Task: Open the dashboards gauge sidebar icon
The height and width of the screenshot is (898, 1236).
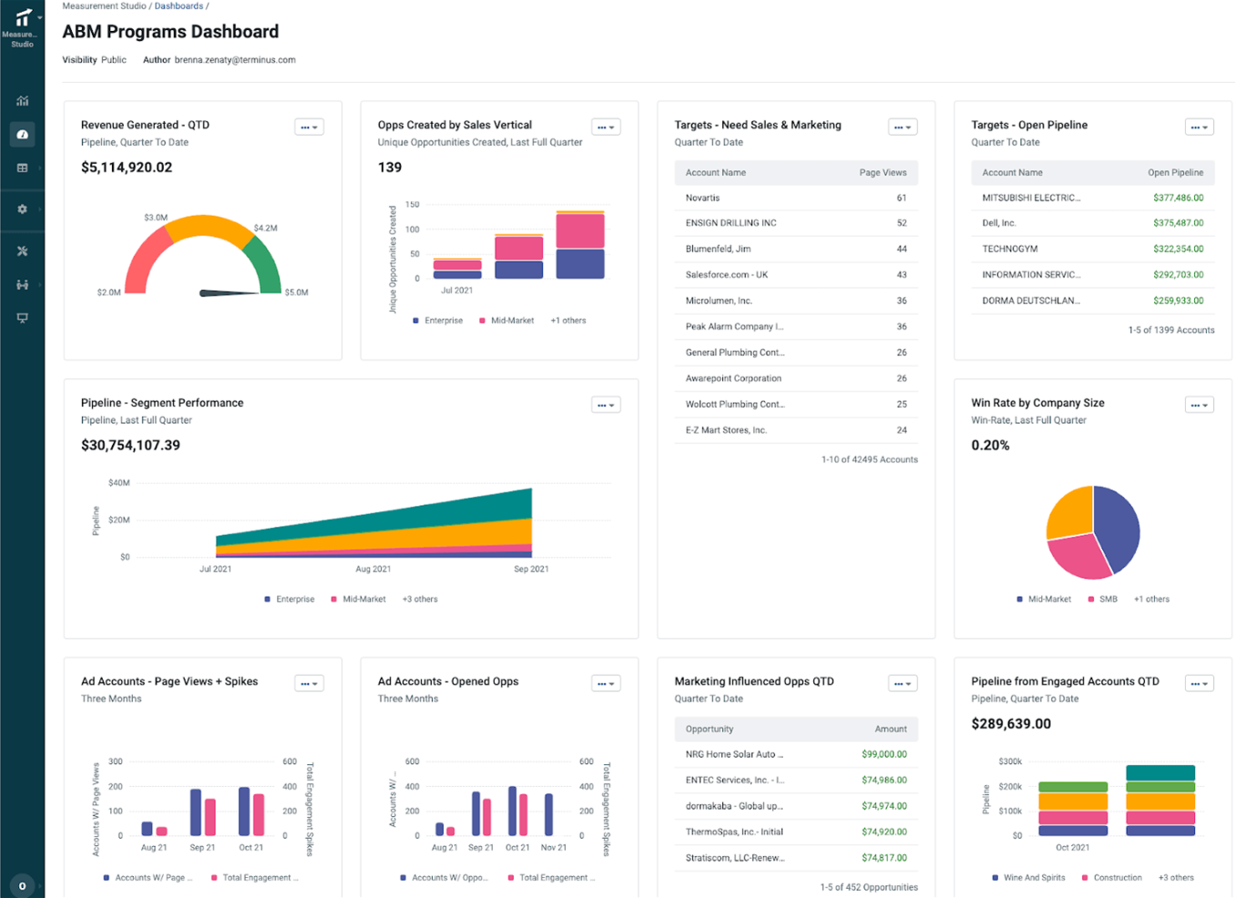Action: (x=23, y=135)
